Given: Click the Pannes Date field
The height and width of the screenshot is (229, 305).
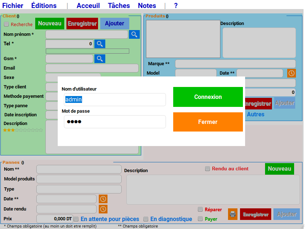Looking at the screenshot, I should pos(66,199).
